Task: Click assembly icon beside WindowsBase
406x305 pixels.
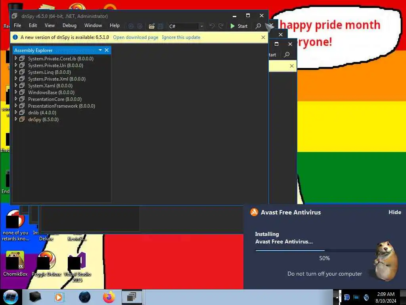Action: [22, 92]
